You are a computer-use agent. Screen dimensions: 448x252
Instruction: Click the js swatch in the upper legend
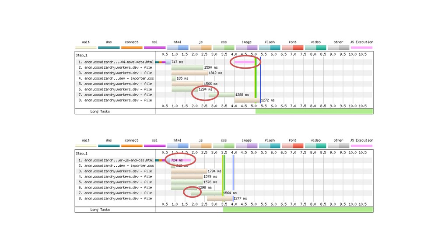pos(201,47)
